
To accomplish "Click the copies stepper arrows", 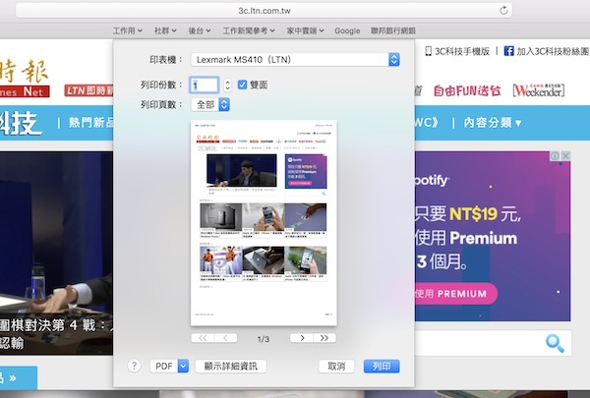I will (x=228, y=85).
